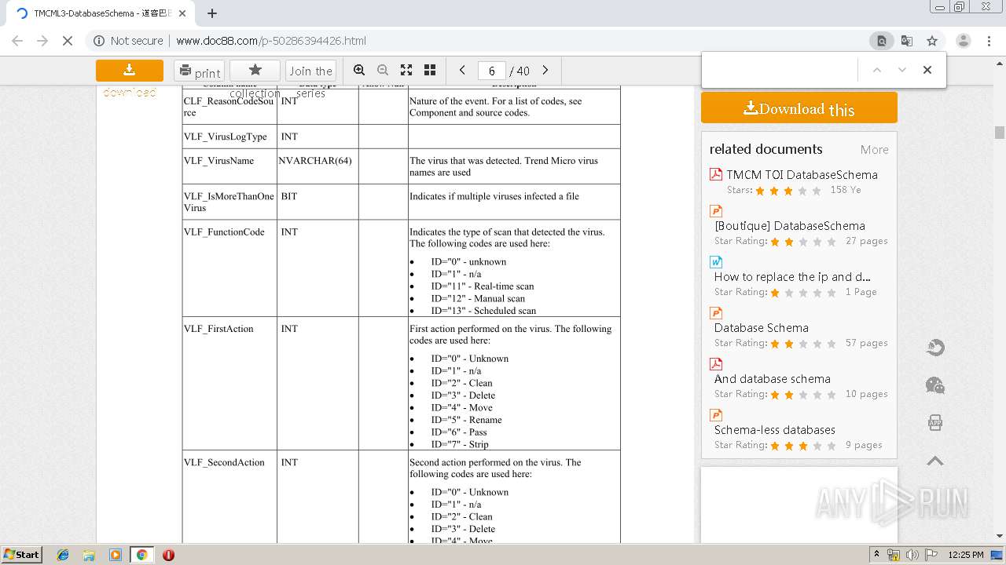This screenshot has height=565, width=1006.
Task: Select the TMCML3-DatabaseSchema browser tab
Action: (x=101, y=13)
